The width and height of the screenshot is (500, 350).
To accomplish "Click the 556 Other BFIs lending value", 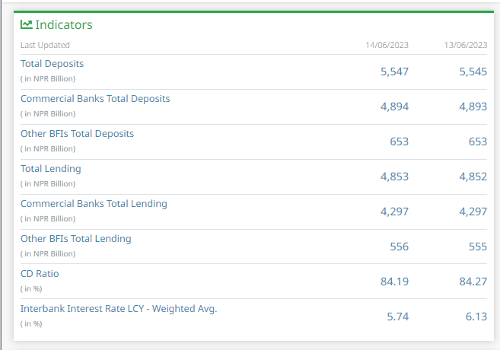I will (x=399, y=247).
